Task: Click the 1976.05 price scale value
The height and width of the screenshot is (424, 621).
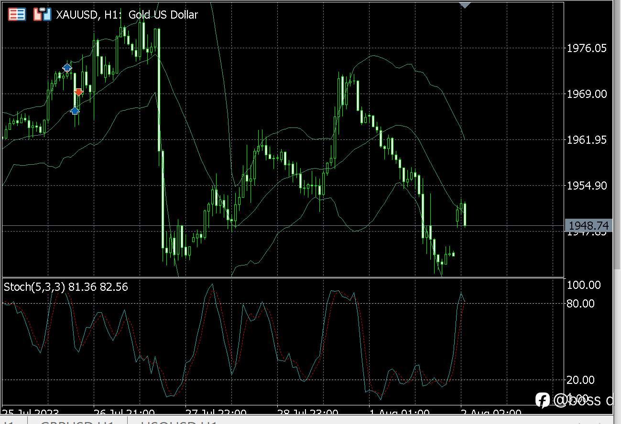Action: pos(587,48)
